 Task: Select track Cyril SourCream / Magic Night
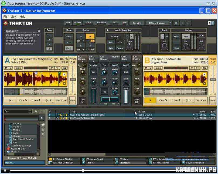pyautogui.click(x=87, y=115)
